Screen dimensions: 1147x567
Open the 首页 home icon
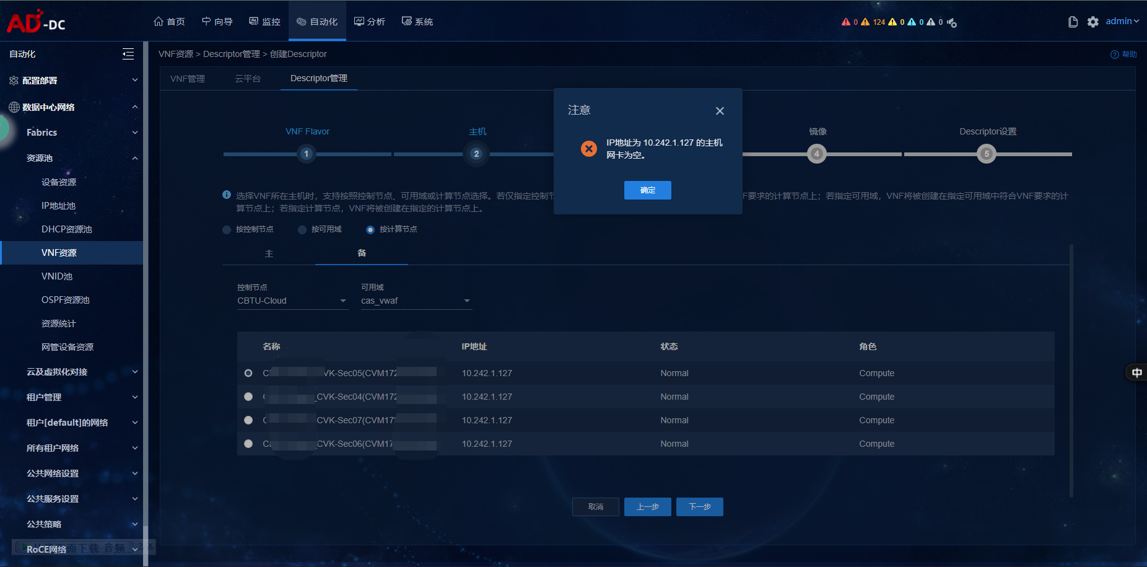tap(159, 22)
